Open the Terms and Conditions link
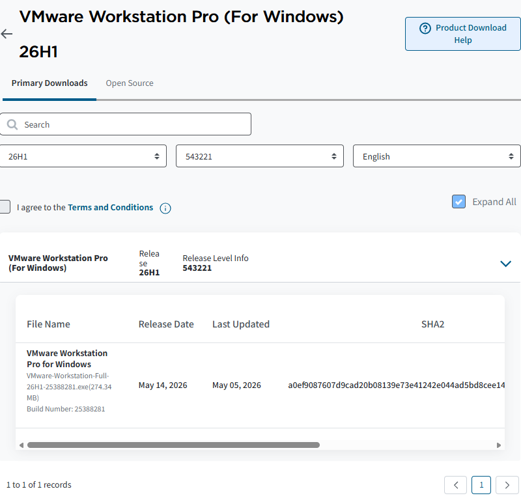Image resolution: width=521 pixels, height=500 pixels. [110, 207]
